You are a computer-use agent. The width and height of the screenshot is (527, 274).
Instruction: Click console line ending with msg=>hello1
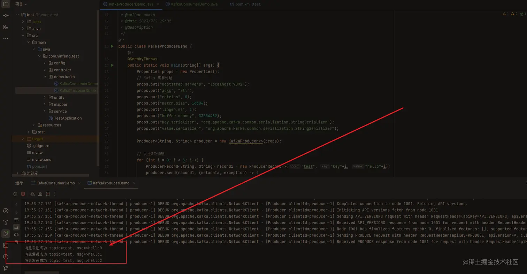63,254
